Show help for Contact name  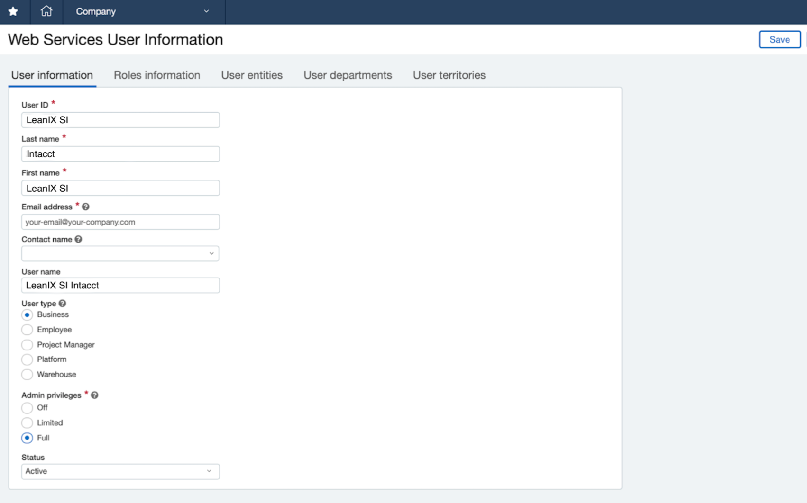78,239
